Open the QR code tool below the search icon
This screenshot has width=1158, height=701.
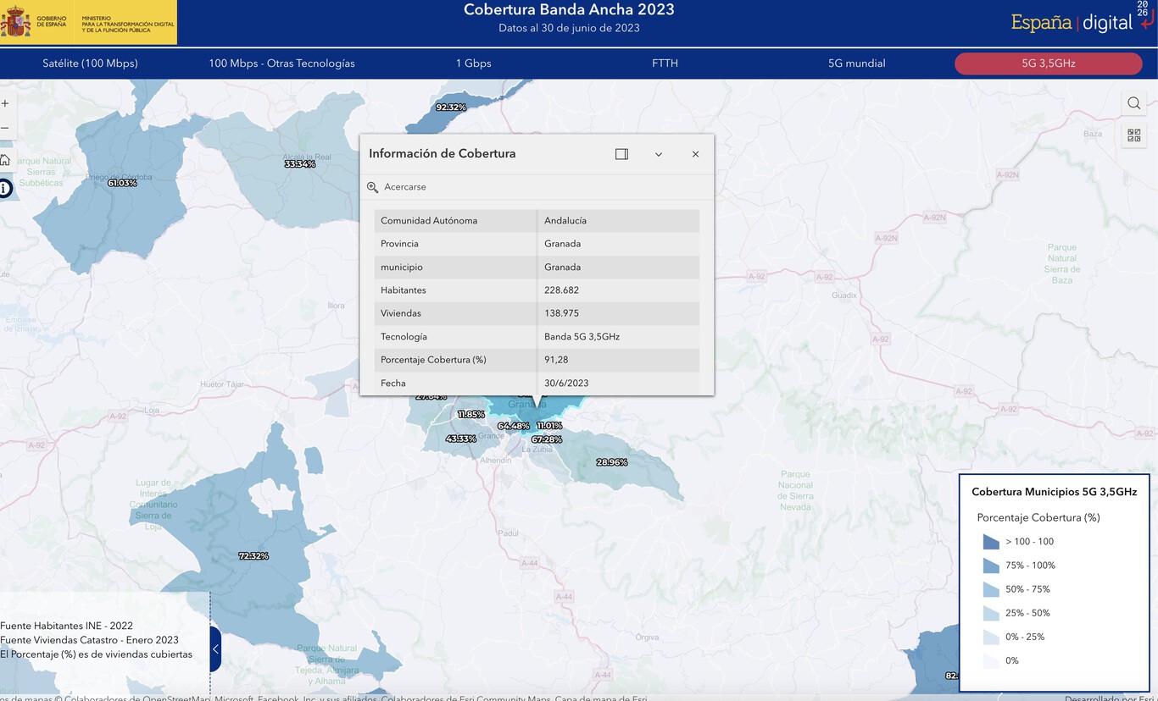pos(1133,135)
